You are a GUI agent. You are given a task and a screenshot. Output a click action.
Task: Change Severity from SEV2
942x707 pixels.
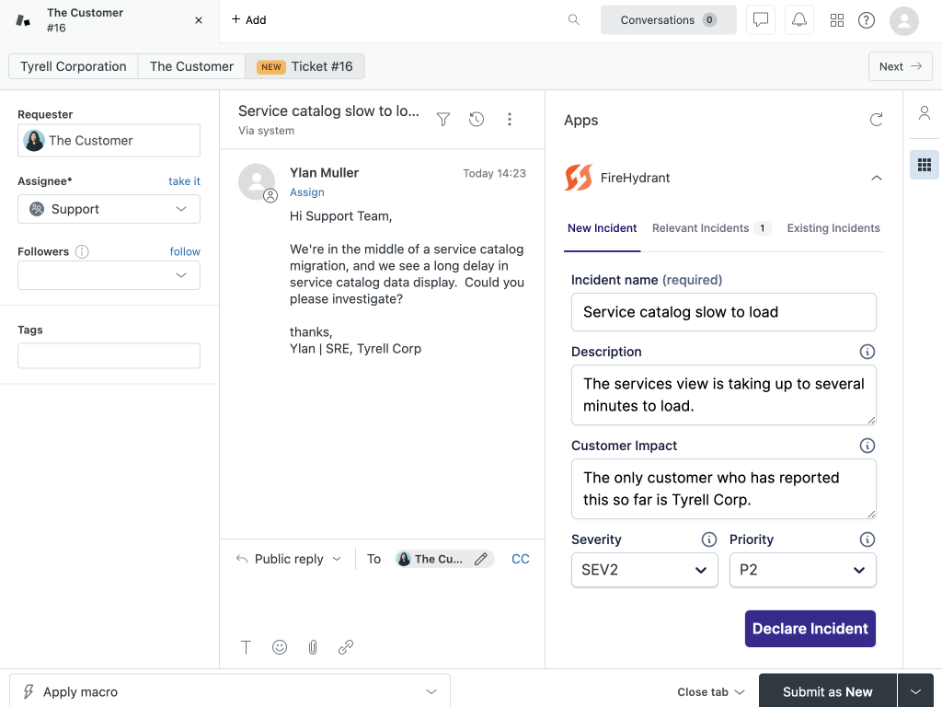point(644,570)
